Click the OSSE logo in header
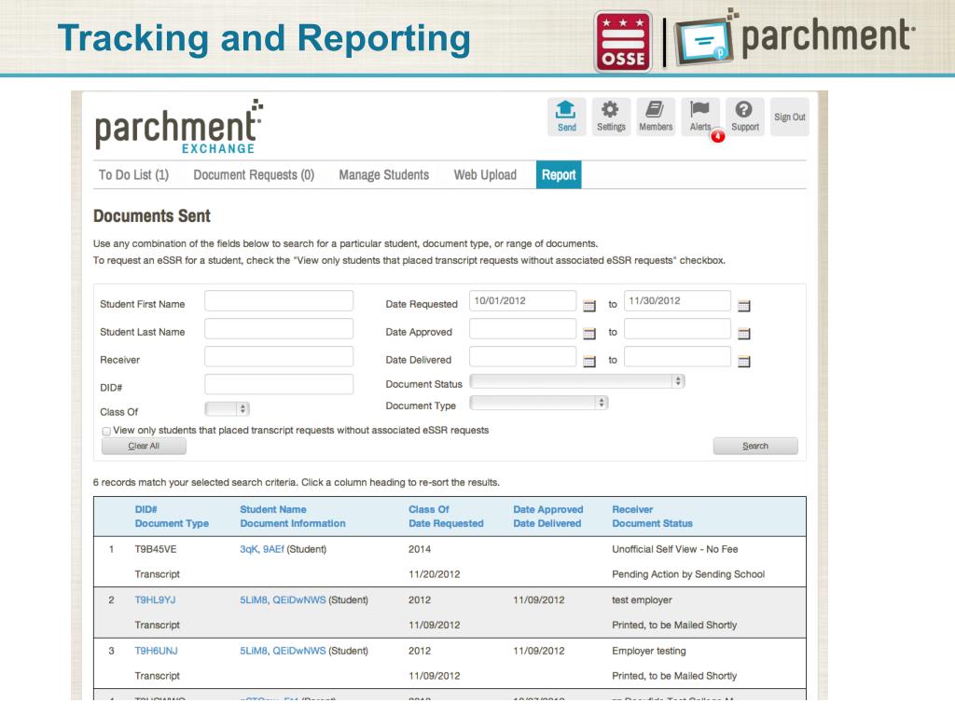955x716 pixels. point(623,41)
